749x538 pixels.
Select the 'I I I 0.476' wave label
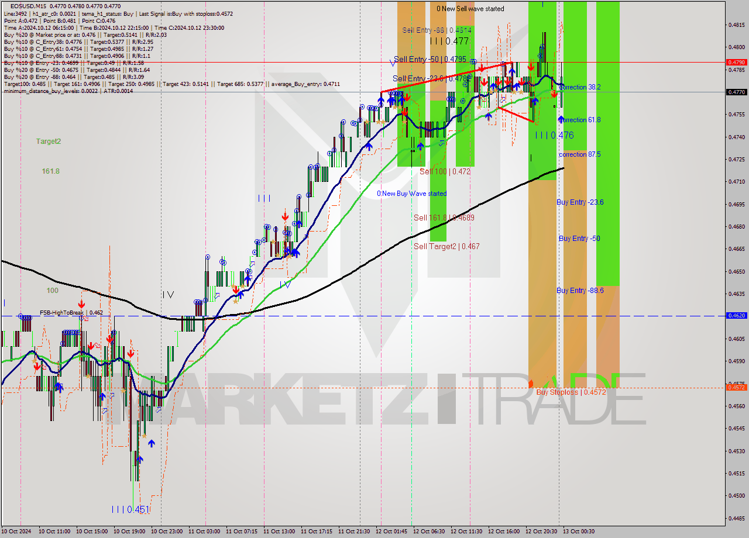coord(554,135)
